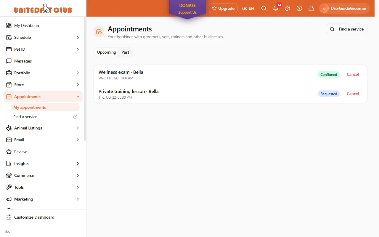379x237 pixels.
Task: Click the Marketing megaphone icon
Action: point(9,199)
